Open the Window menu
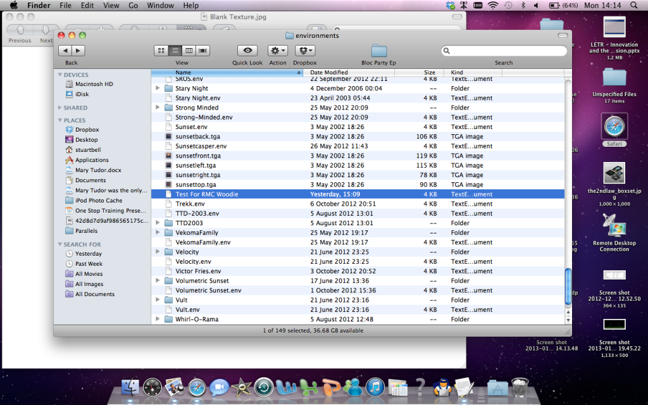 click(160, 5)
